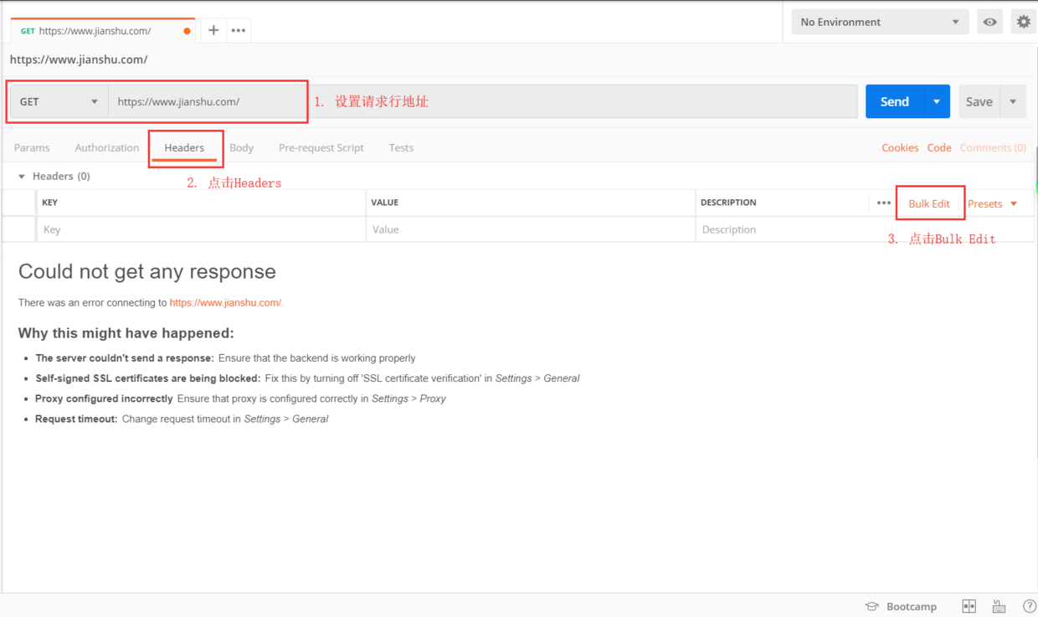Click "The server couldn't send a response:" text

point(125,358)
